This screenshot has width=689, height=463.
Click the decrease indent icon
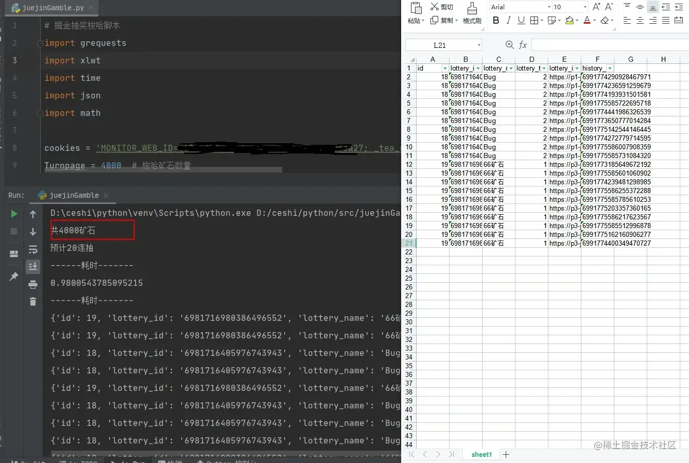(x=666, y=7)
